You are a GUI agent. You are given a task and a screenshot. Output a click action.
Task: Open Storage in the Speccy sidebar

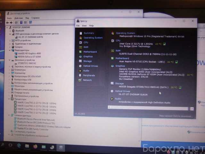[x=87, y=61]
